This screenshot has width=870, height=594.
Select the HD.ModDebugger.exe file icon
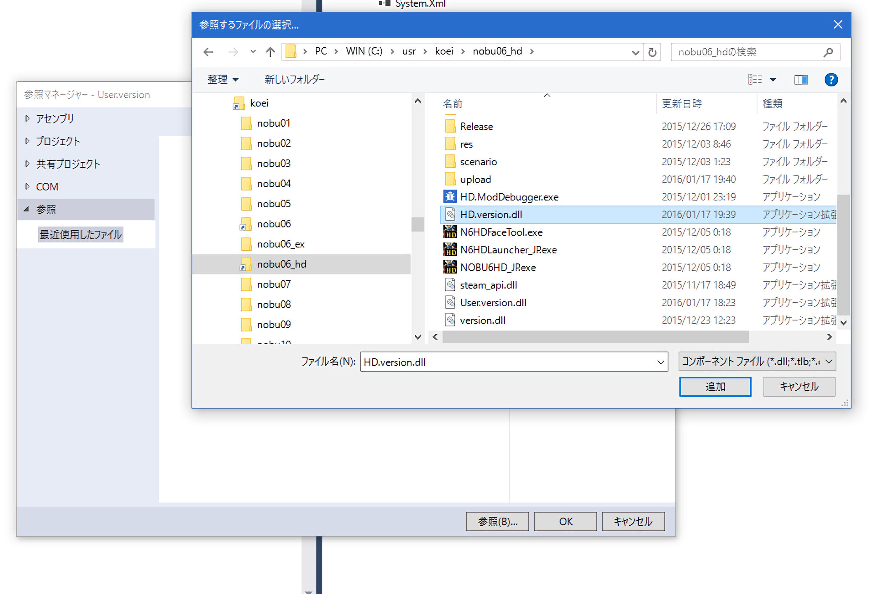[x=450, y=197]
